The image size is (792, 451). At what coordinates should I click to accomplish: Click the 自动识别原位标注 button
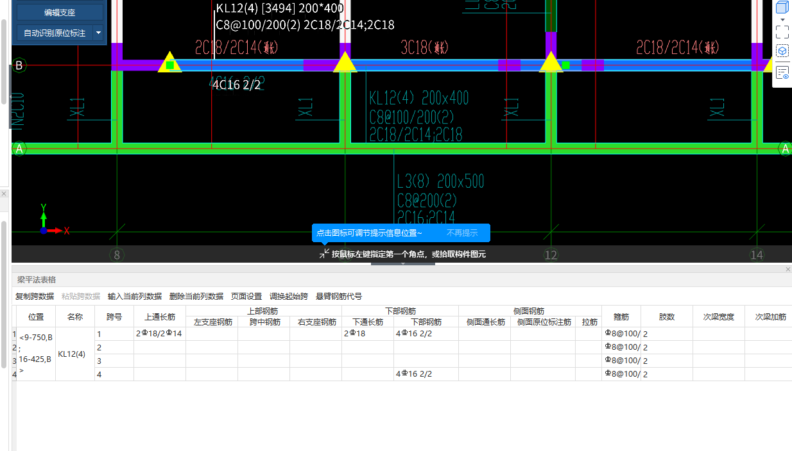point(55,33)
